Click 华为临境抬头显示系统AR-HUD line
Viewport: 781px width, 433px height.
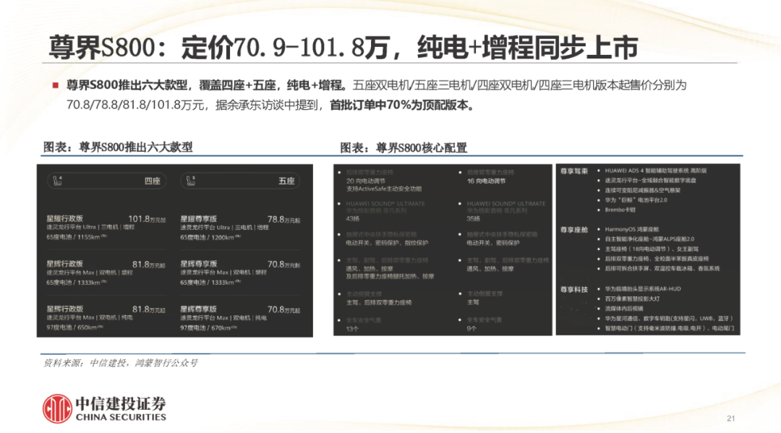click(643, 288)
